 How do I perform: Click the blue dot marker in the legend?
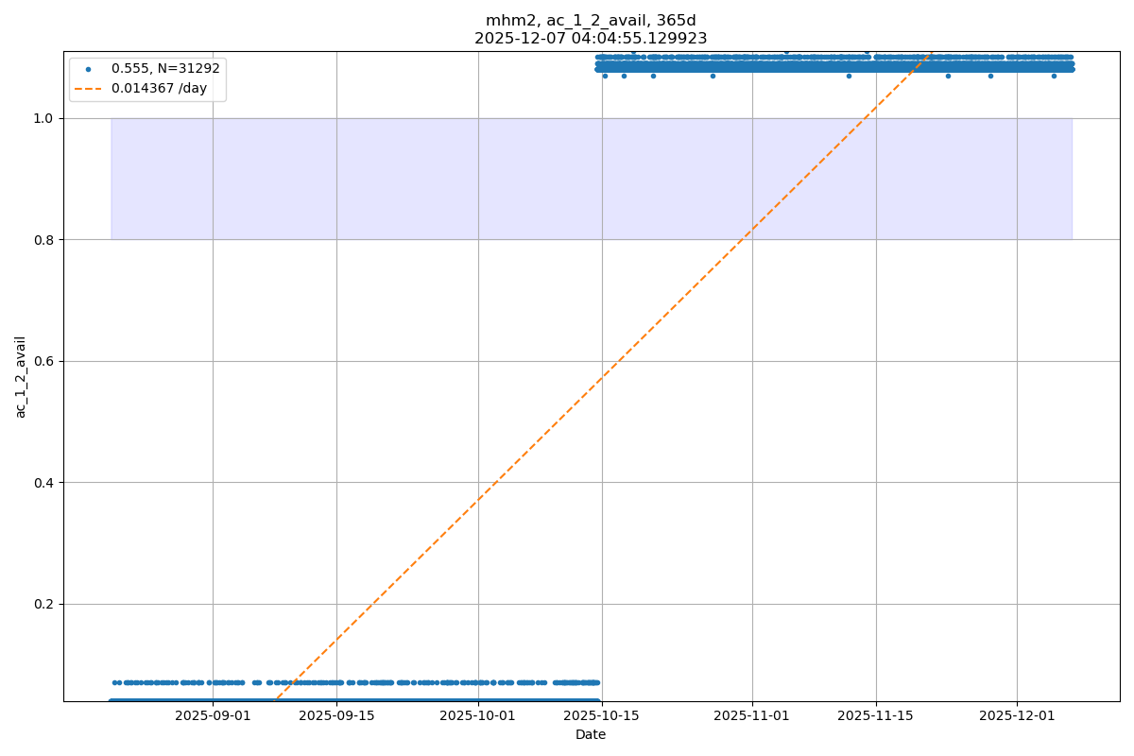pos(88,69)
